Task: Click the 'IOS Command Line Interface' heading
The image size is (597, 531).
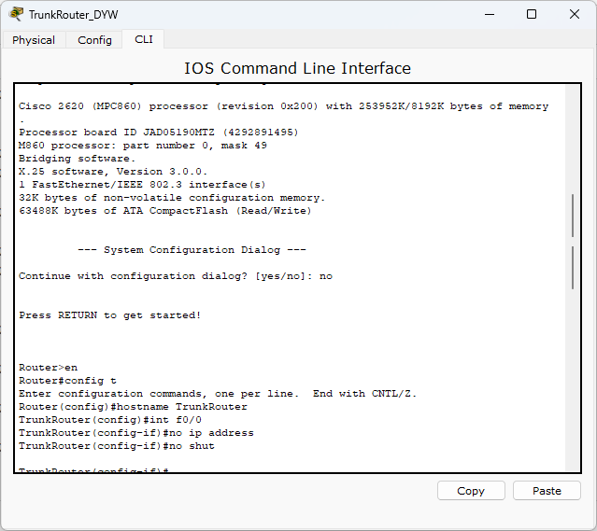Action: click(x=298, y=68)
